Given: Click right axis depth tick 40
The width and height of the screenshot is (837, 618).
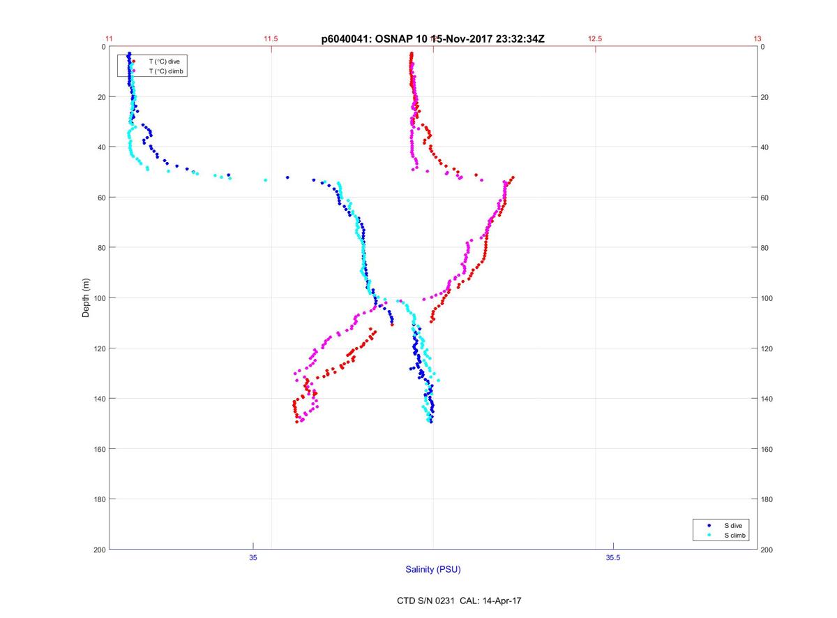Looking at the screenshot, I should (766, 147).
